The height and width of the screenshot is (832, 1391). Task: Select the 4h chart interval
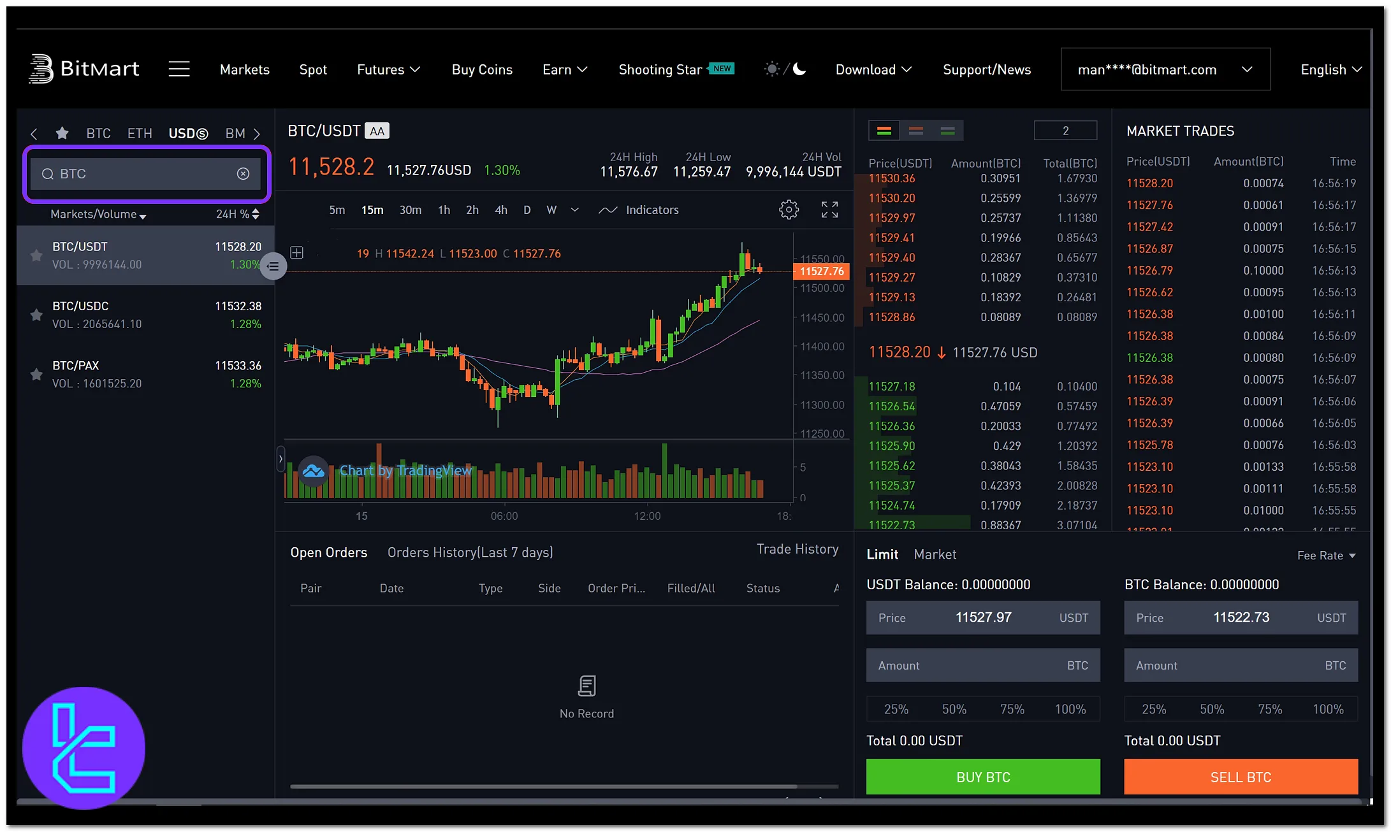[501, 210]
